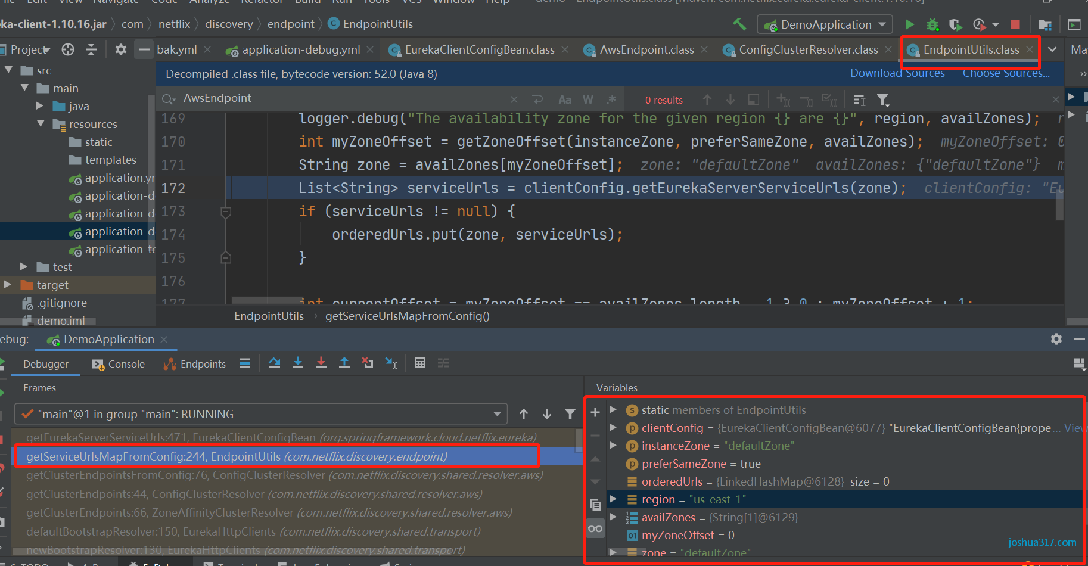The height and width of the screenshot is (566, 1088).
Task: Click the Drop Frame icon
Action: [368, 363]
